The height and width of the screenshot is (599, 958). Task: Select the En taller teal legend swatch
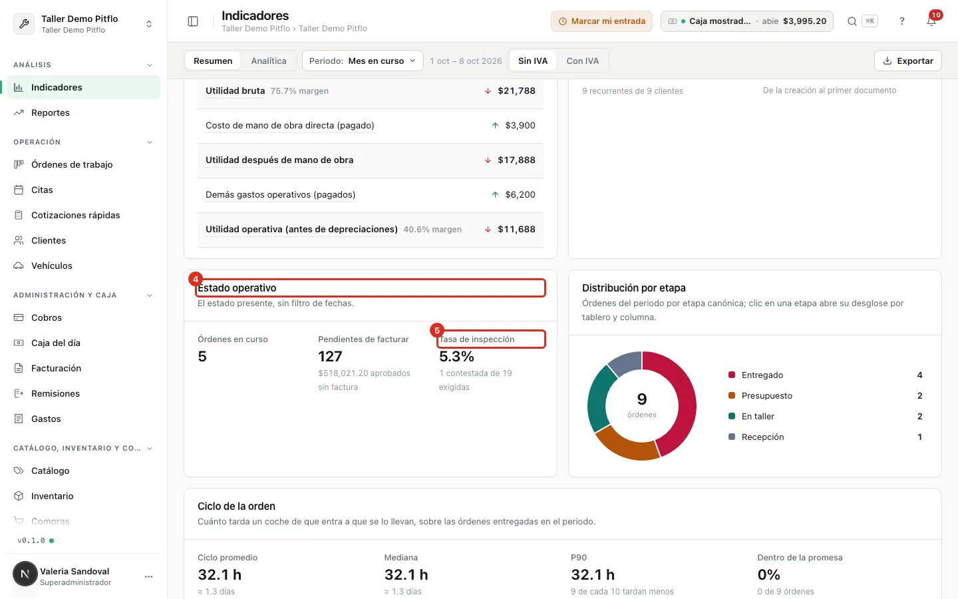[732, 416]
